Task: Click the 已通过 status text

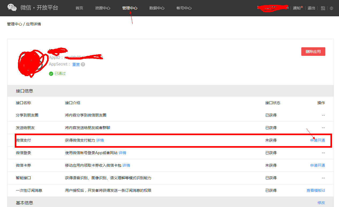Action: pyautogui.click(x=60, y=74)
